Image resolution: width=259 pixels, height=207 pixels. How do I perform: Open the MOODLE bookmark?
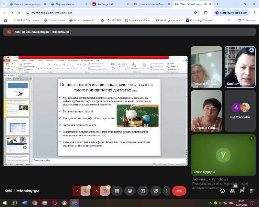point(114,20)
